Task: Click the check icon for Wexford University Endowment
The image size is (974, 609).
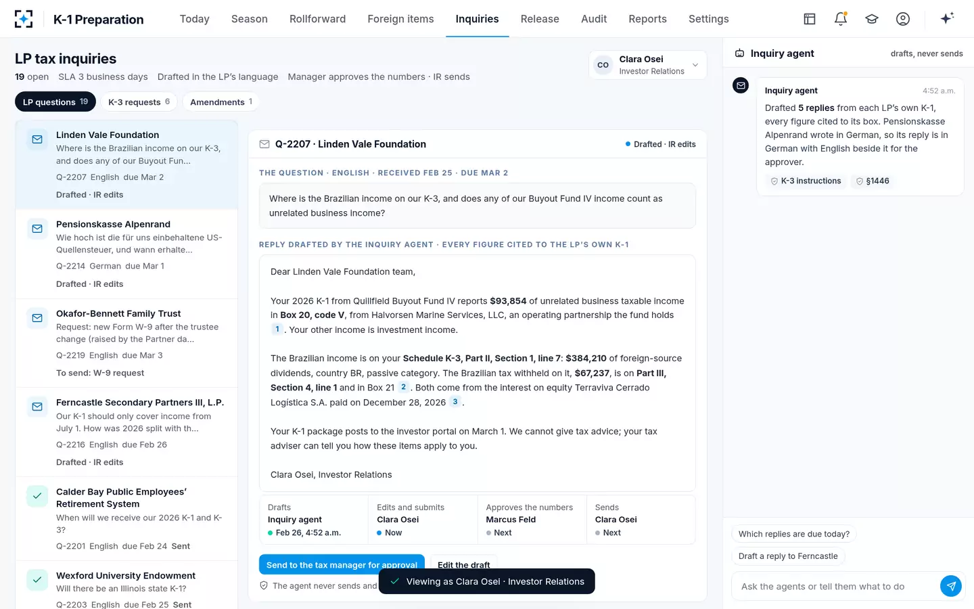Action: 37,580
